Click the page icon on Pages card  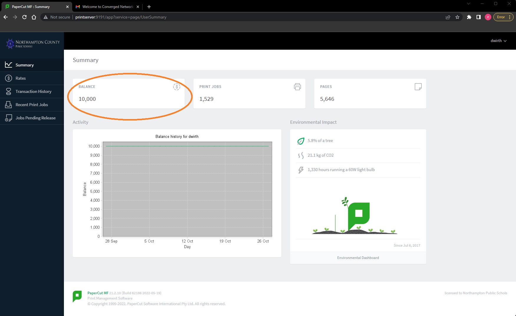point(418,87)
